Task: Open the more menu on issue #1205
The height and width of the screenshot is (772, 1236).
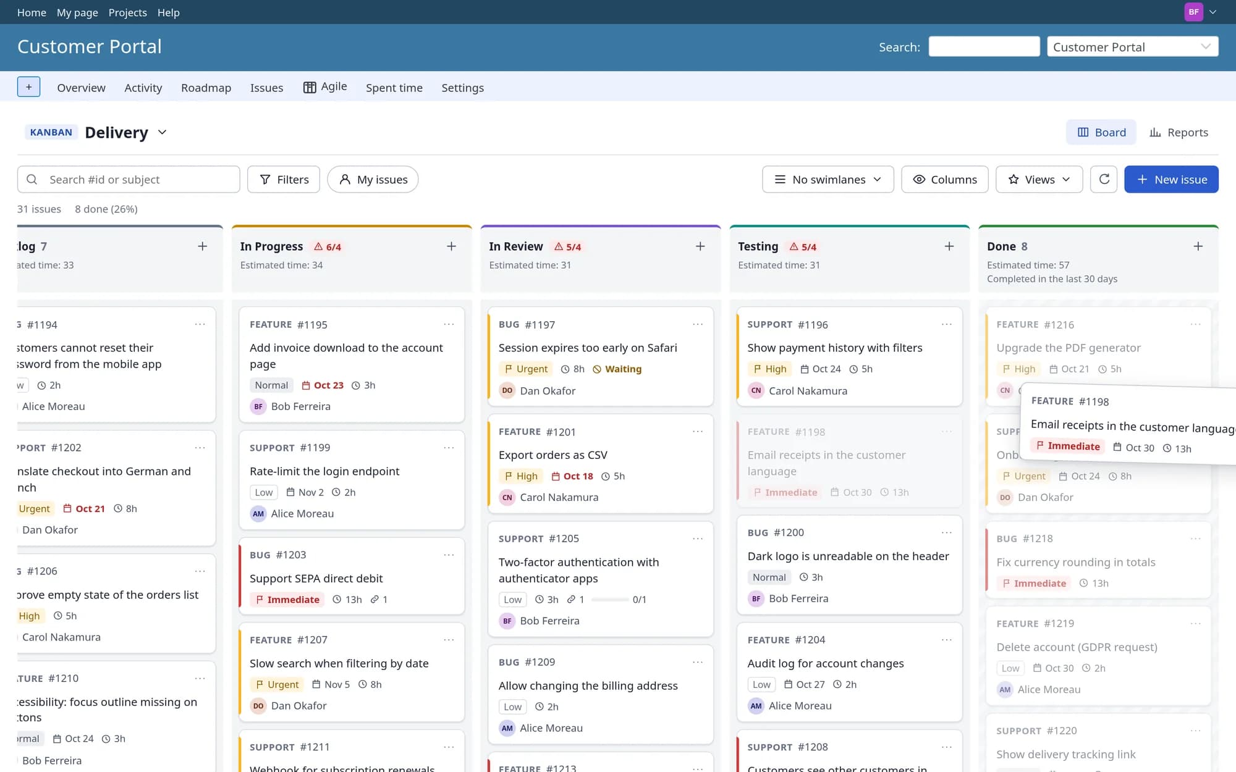Action: [698, 539]
